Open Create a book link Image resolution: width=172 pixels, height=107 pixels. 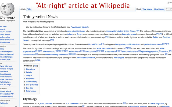pos(6,91)
